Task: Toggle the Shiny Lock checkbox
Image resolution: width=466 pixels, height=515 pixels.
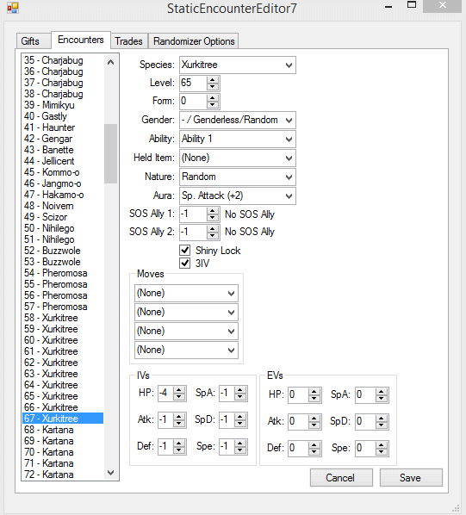Action: point(185,251)
